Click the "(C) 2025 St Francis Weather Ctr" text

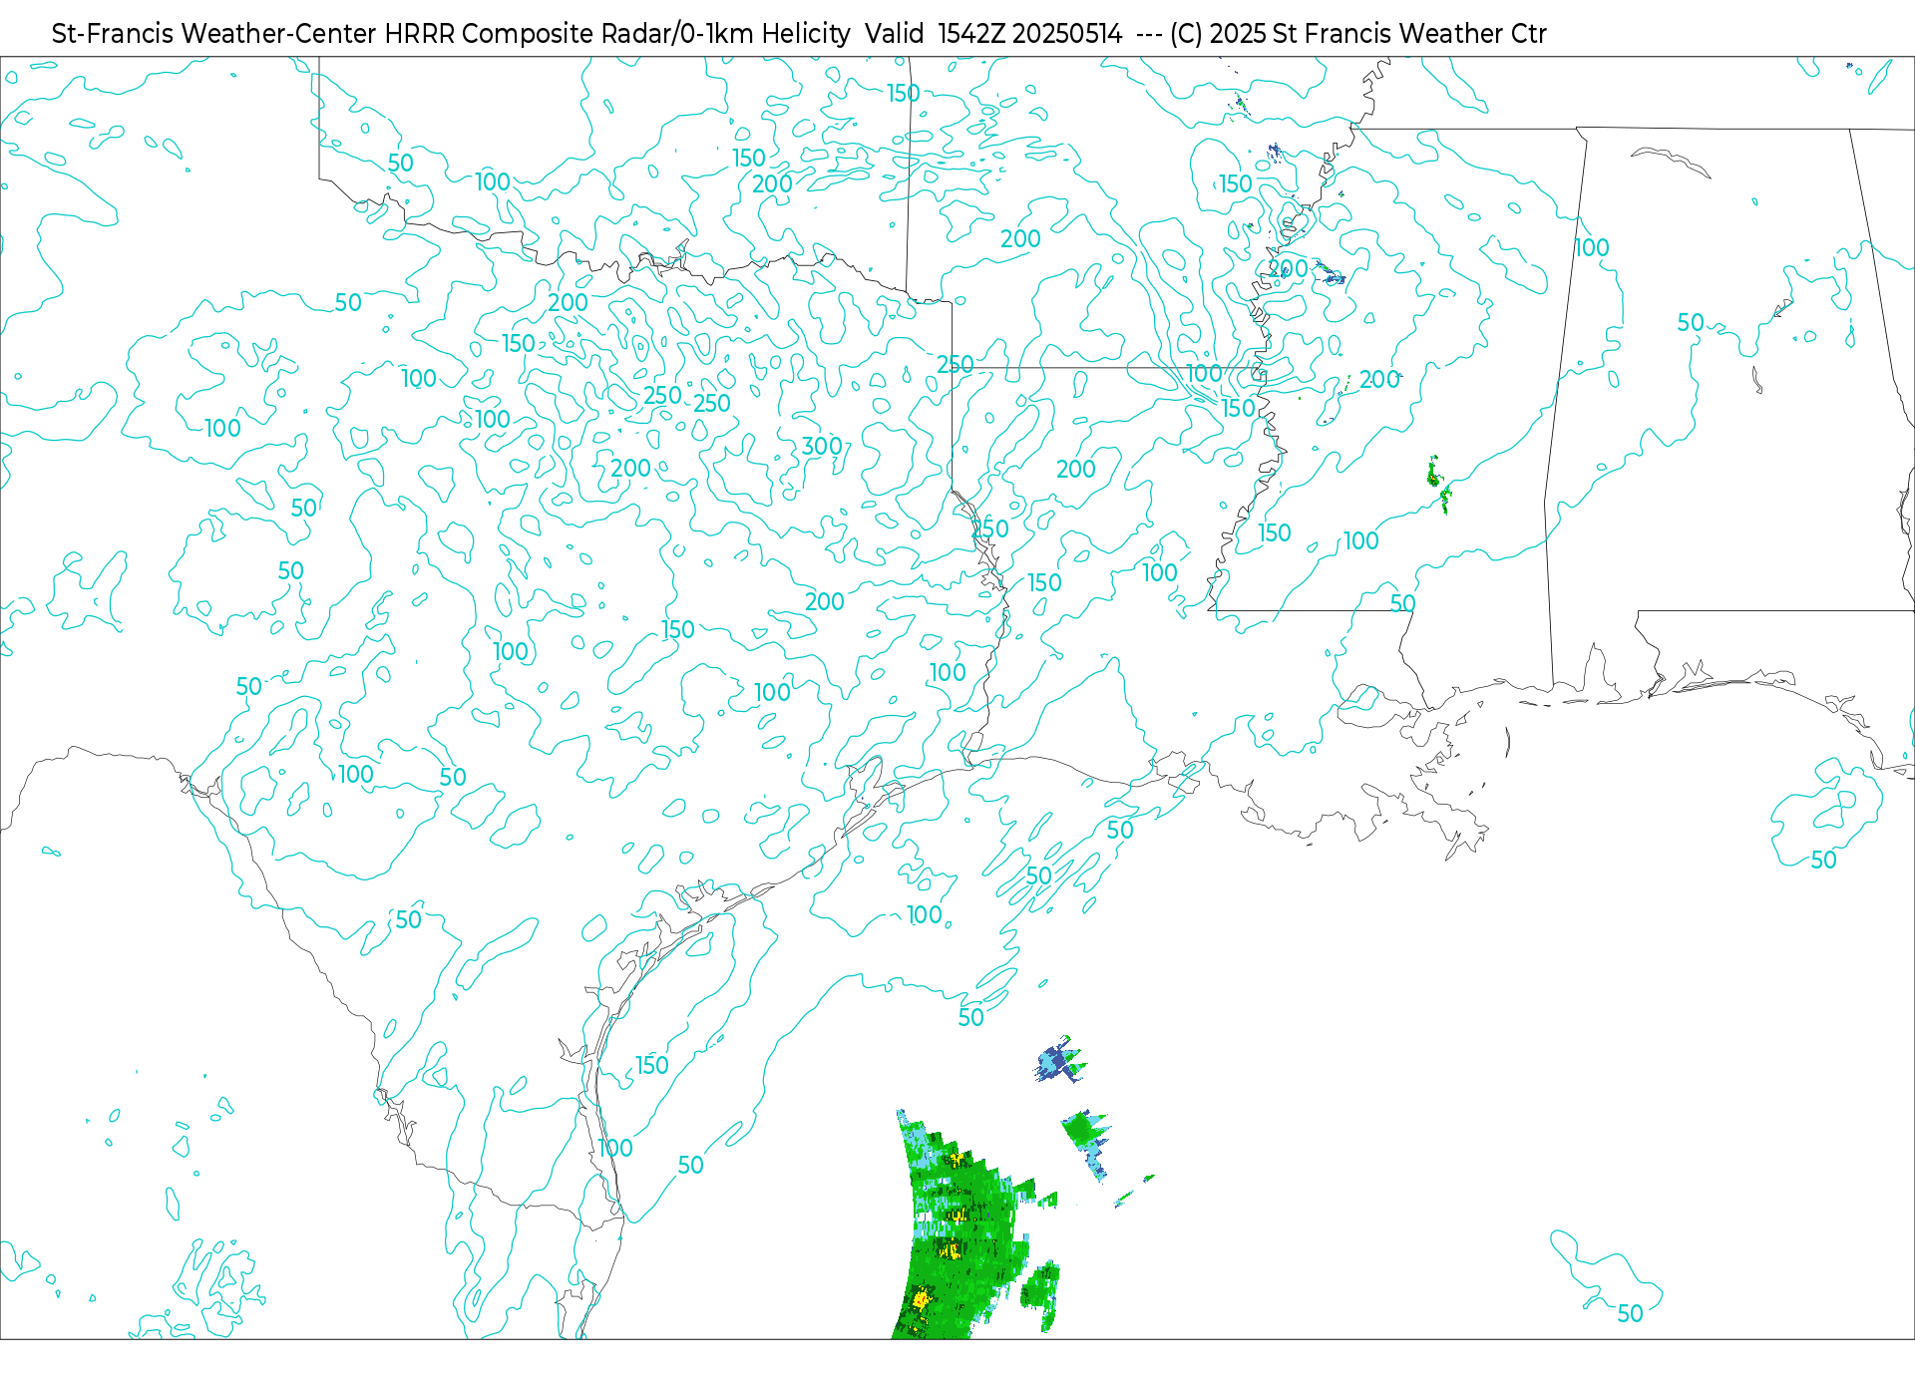point(1358,34)
